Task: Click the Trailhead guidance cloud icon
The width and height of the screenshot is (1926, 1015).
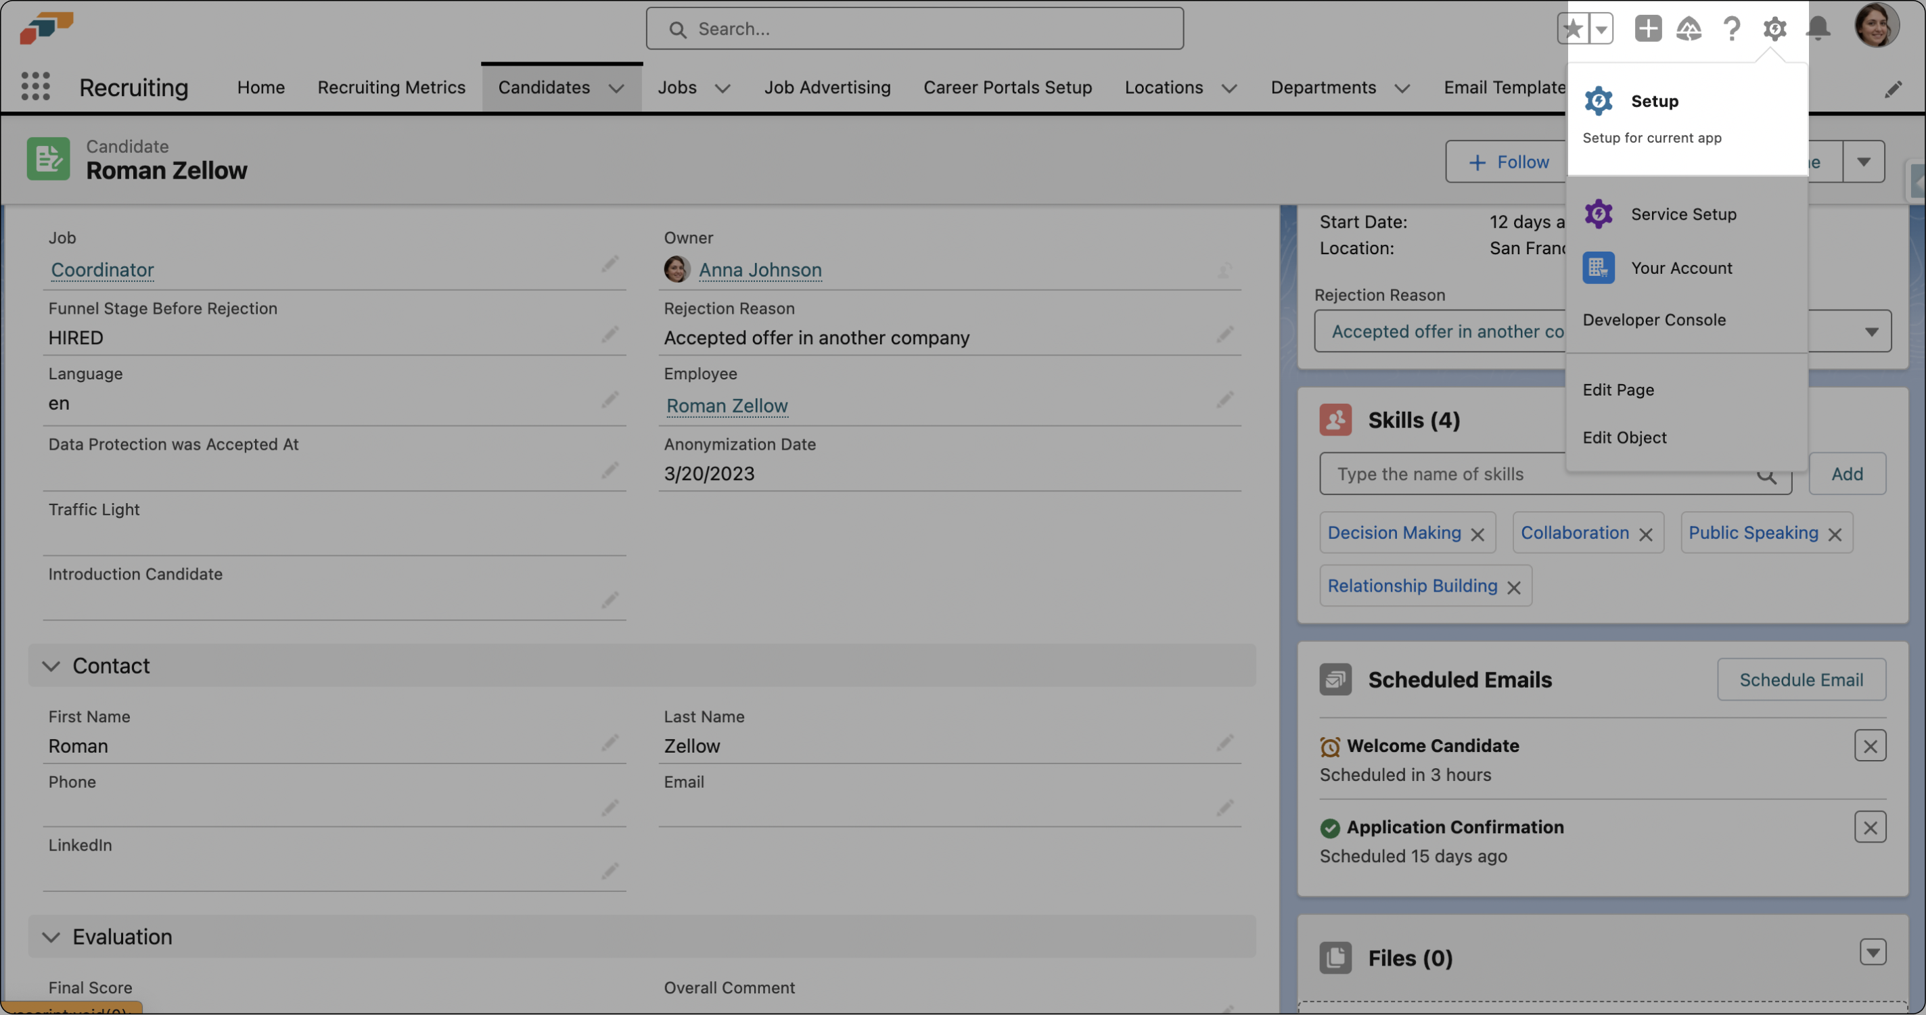Action: tap(1689, 29)
